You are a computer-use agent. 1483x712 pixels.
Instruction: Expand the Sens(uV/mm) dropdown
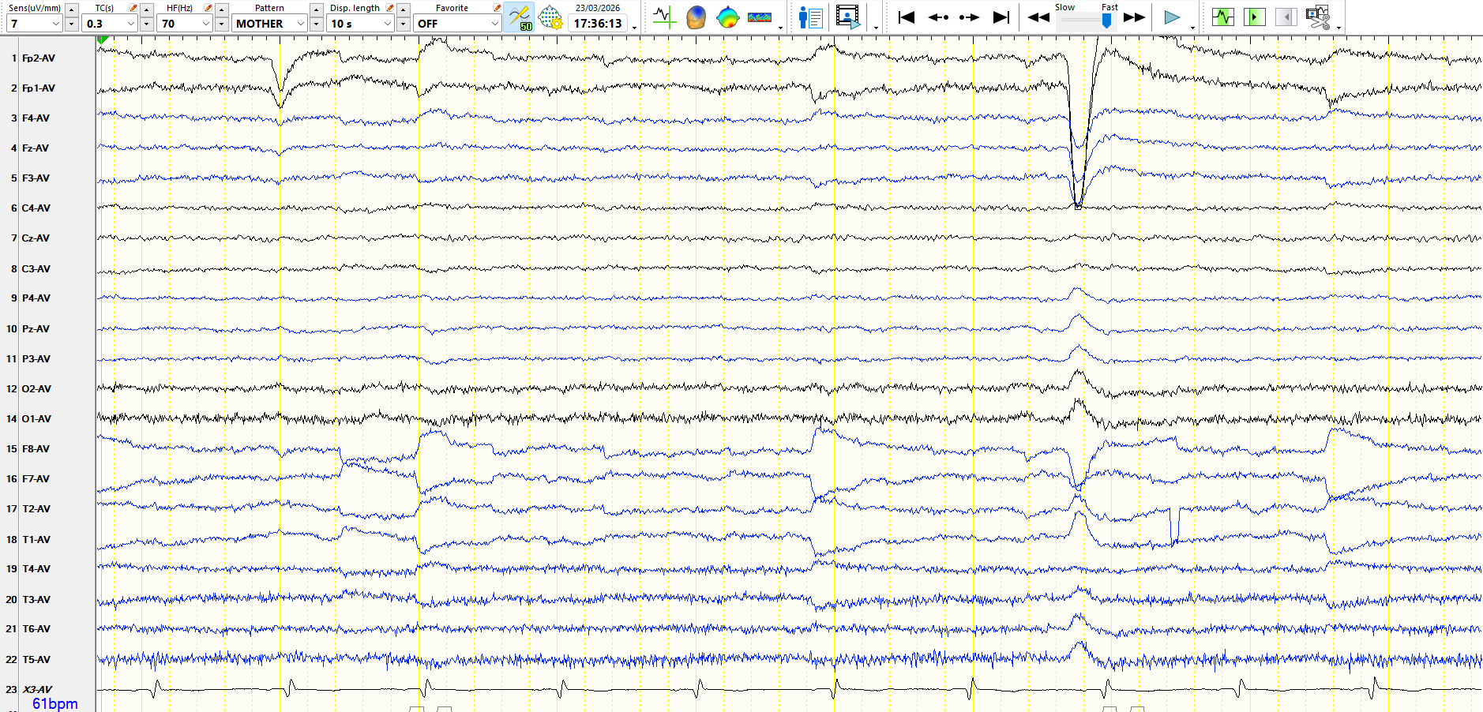pos(55,24)
